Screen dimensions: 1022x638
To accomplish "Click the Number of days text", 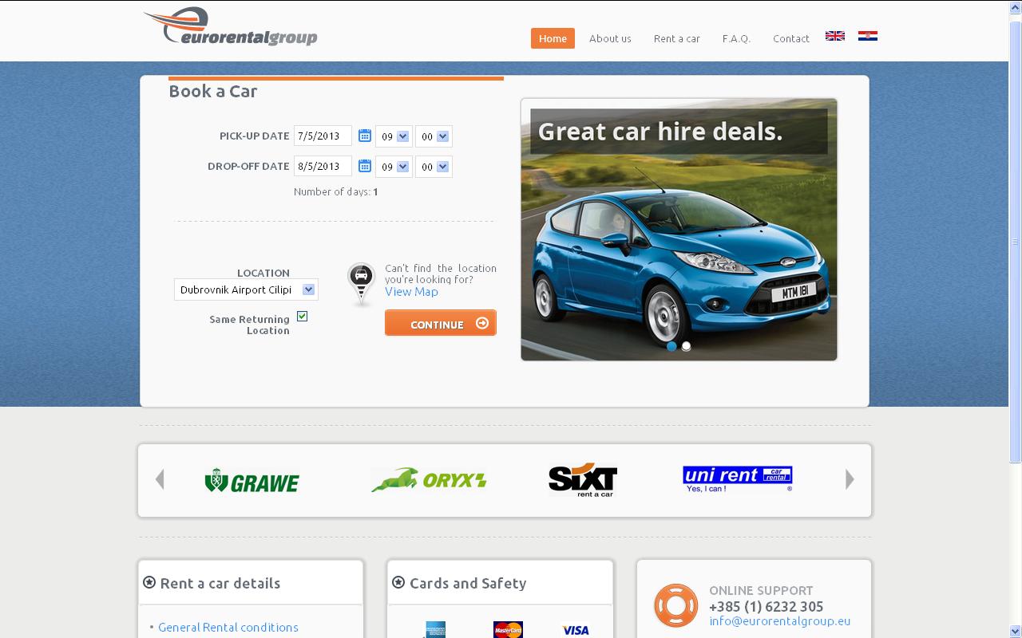I will 335,191.
